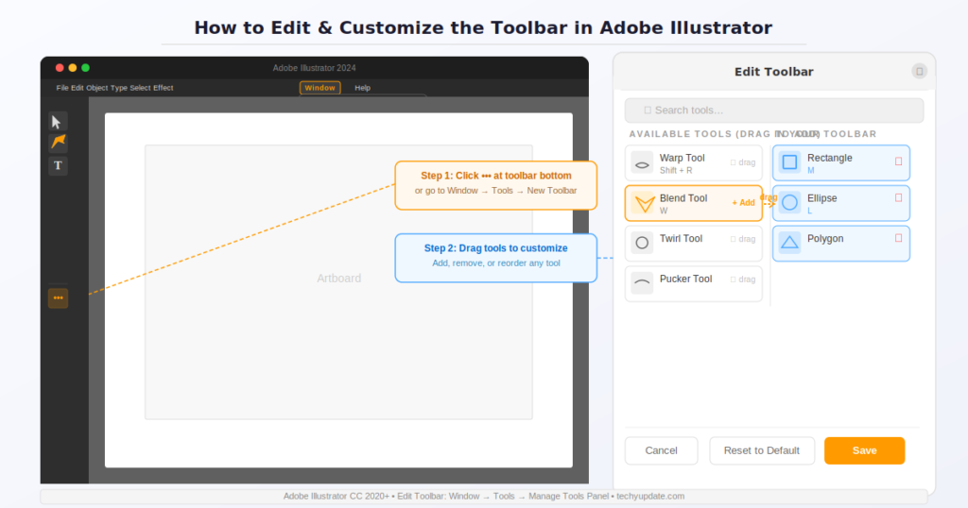Click the Pucker Tool label
The width and height of the screenshot is (968, 508).
[686, 279]
